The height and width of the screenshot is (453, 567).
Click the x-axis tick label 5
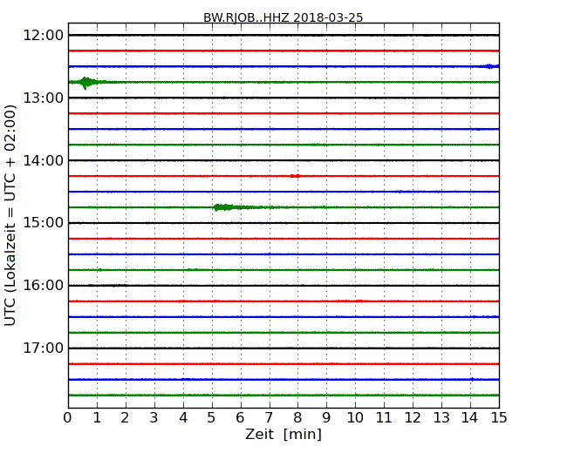pyautogui.click(x=212, y=418)
